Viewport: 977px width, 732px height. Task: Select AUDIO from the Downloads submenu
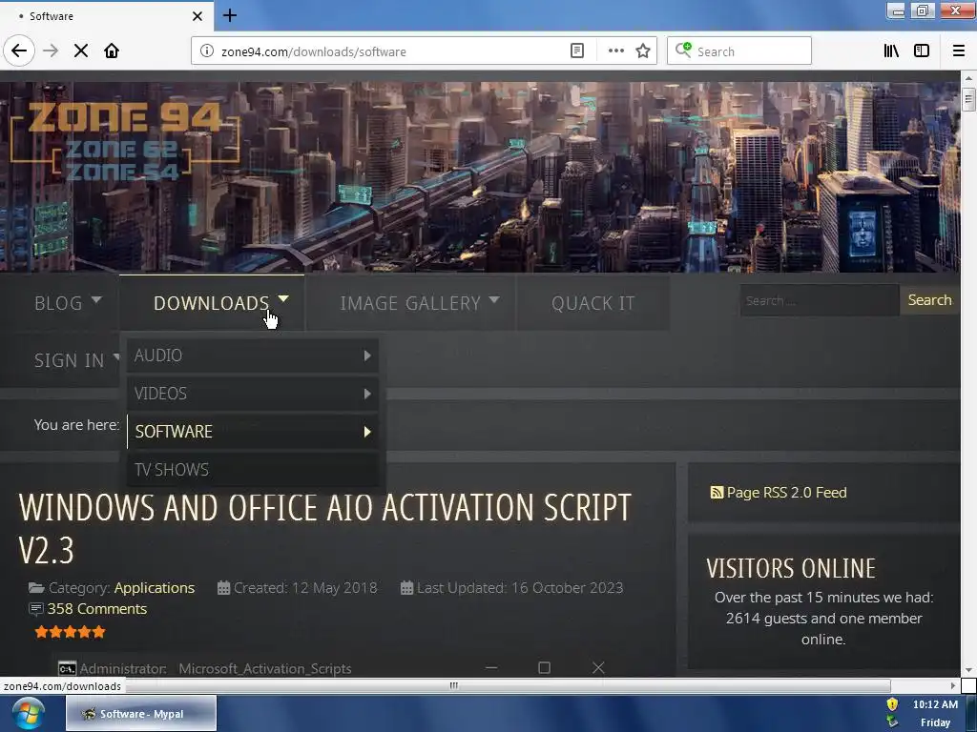(x=252, y=356)
